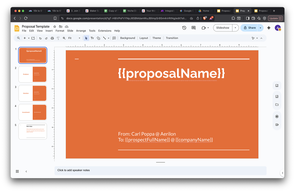
Task: Select the Text box tool
Action: click(92, 38)
